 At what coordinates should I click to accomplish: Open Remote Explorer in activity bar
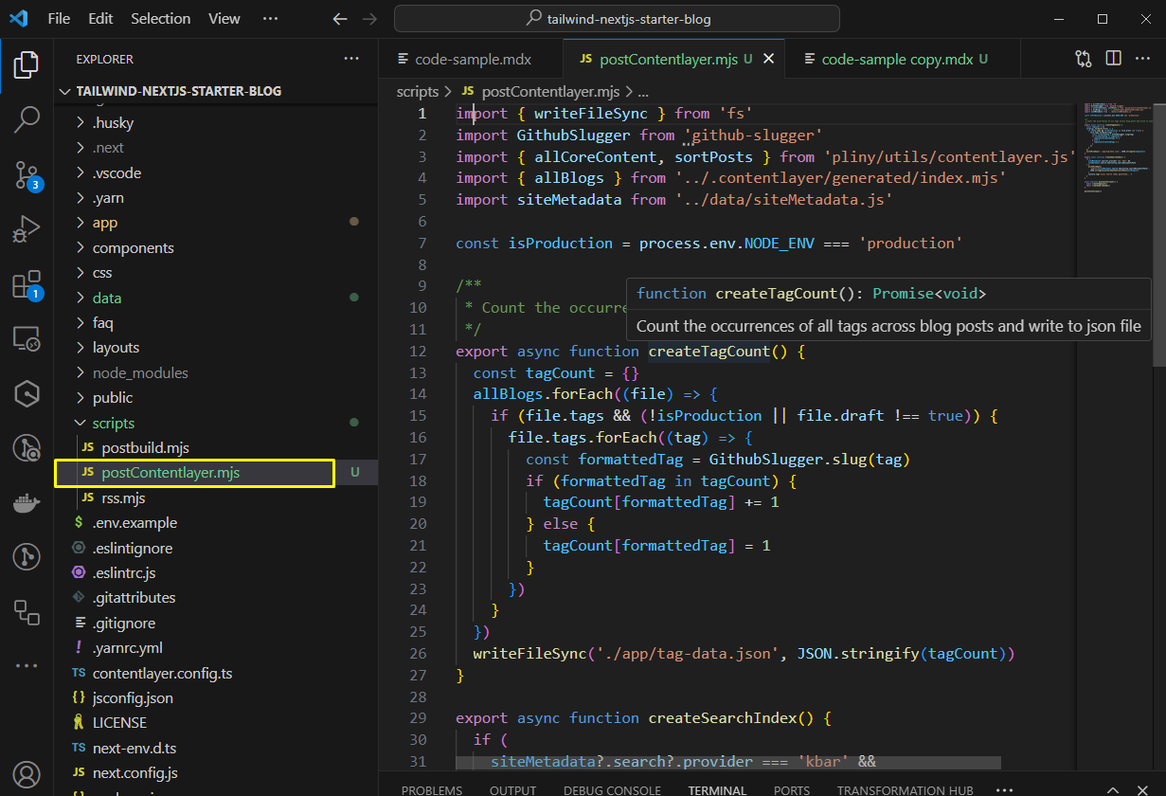[x=27, y=338]
